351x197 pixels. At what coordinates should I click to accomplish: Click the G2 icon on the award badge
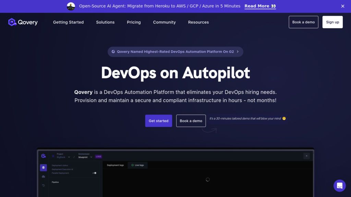(x=113, y=52)
